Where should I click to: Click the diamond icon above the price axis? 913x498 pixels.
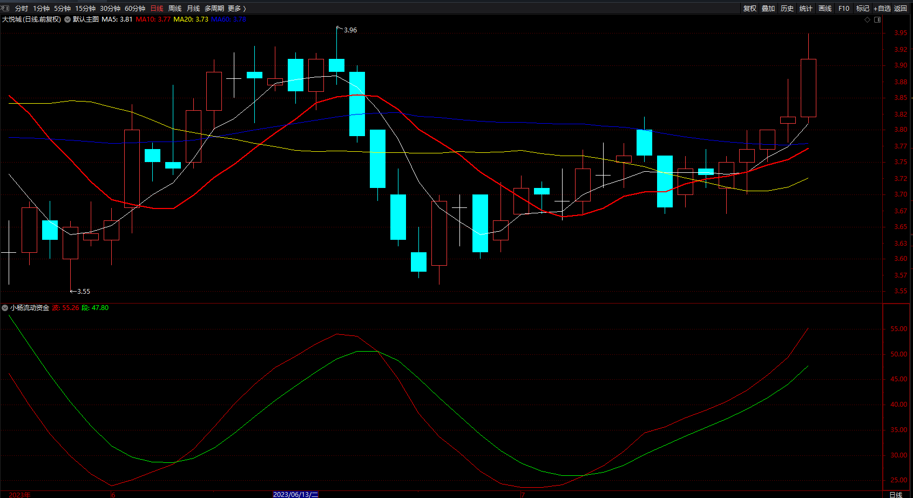[868, 19]
